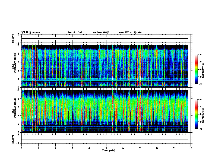The height and width of the screenshot is (166, 215).
Task: Click the time axis tick label '1'
Action: pyautogui.click(x=38, y=148)
